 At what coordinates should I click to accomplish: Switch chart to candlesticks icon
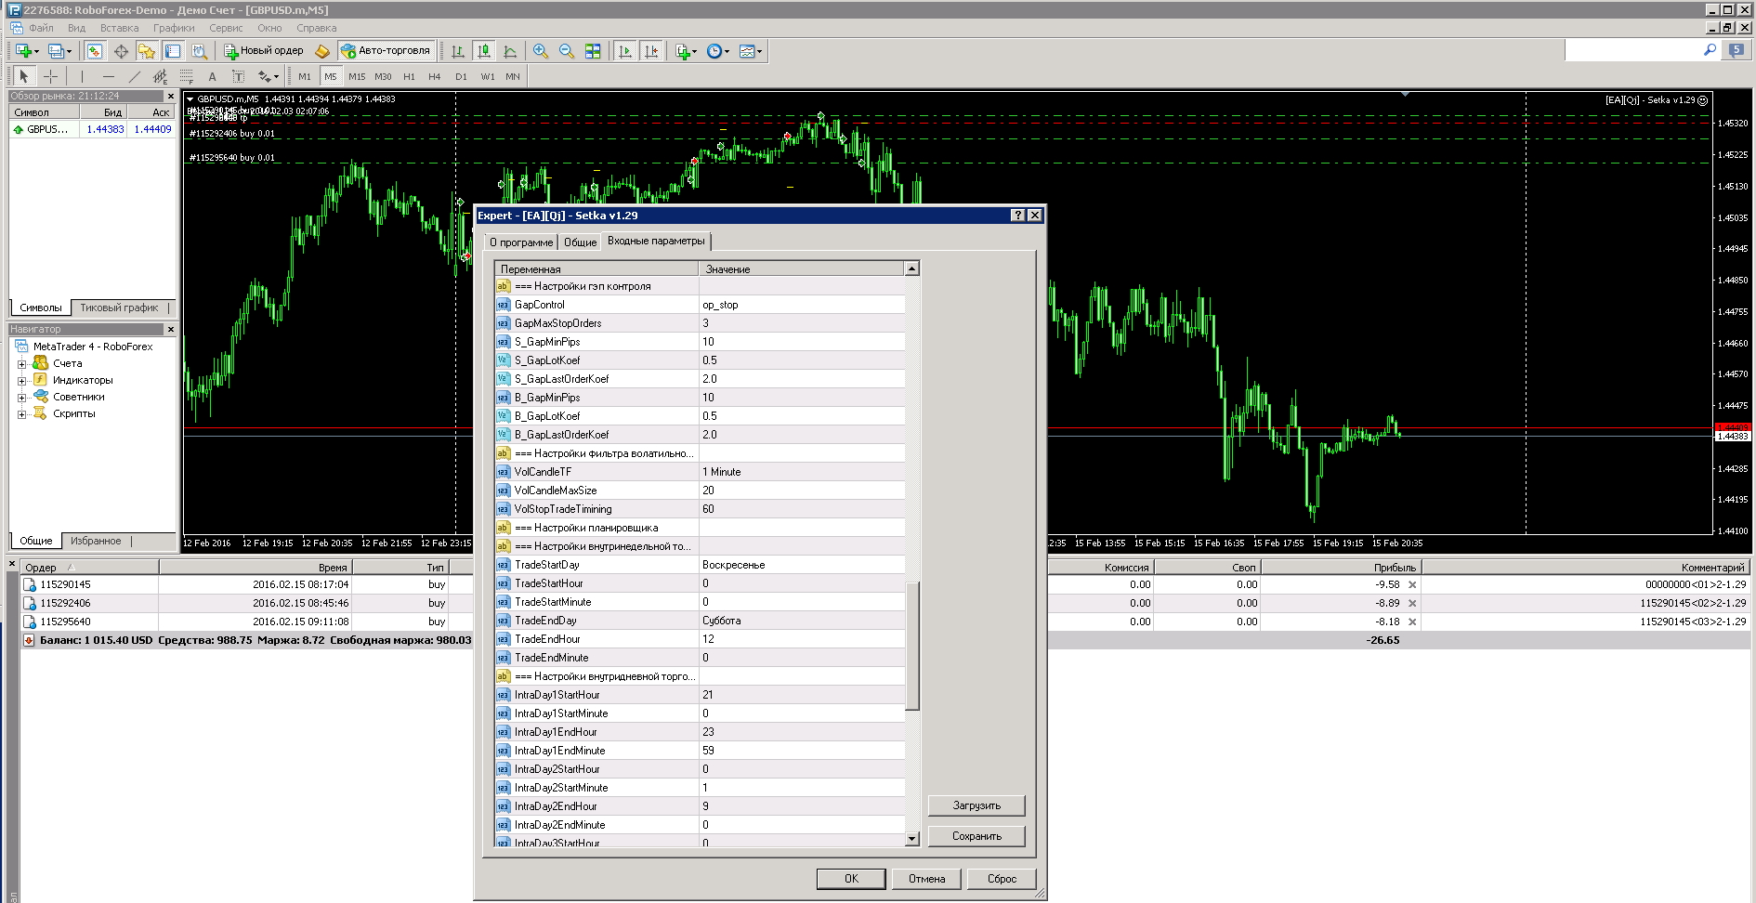pos(484,51)
